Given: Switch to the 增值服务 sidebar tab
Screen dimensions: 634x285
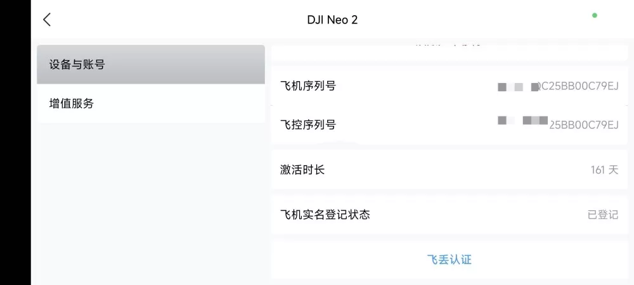Looking at the screenshot, I should (151, 104).
